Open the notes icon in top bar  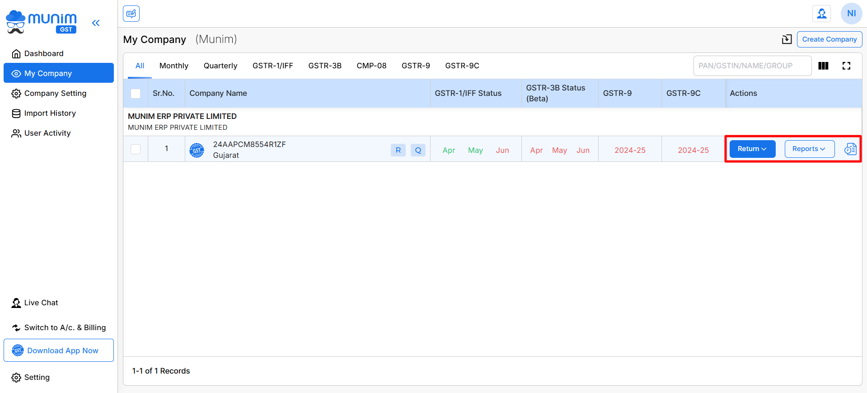pos(131,14)
